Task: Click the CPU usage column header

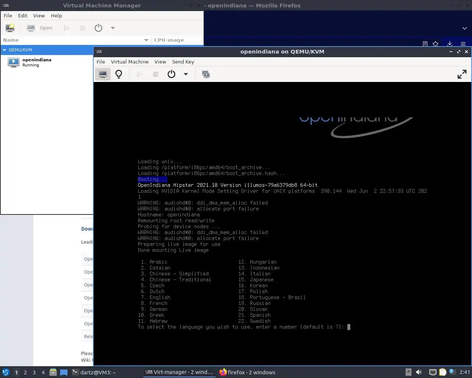Action: coord(177,40)
